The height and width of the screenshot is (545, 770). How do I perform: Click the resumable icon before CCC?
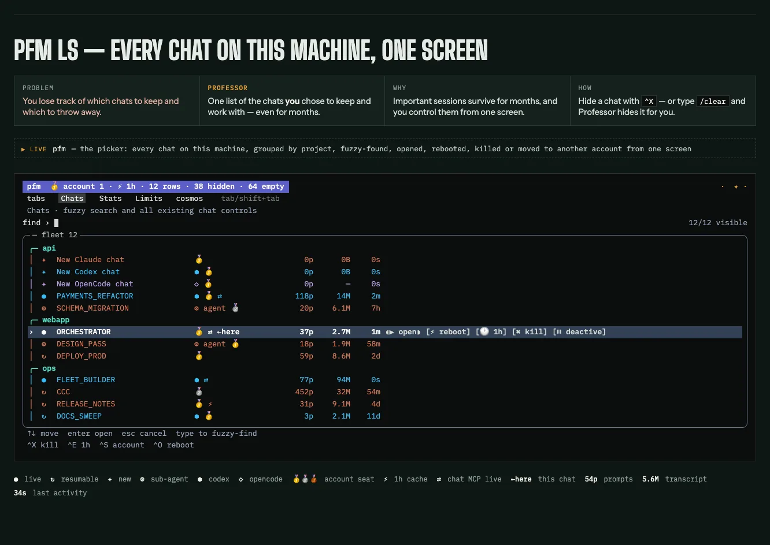[44, 392]
